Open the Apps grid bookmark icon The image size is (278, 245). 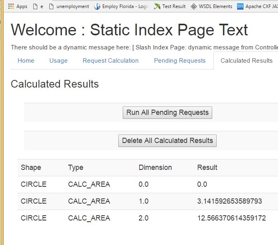11,6
